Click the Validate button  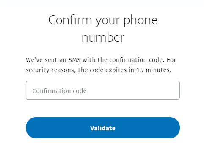tap(103, 128)
